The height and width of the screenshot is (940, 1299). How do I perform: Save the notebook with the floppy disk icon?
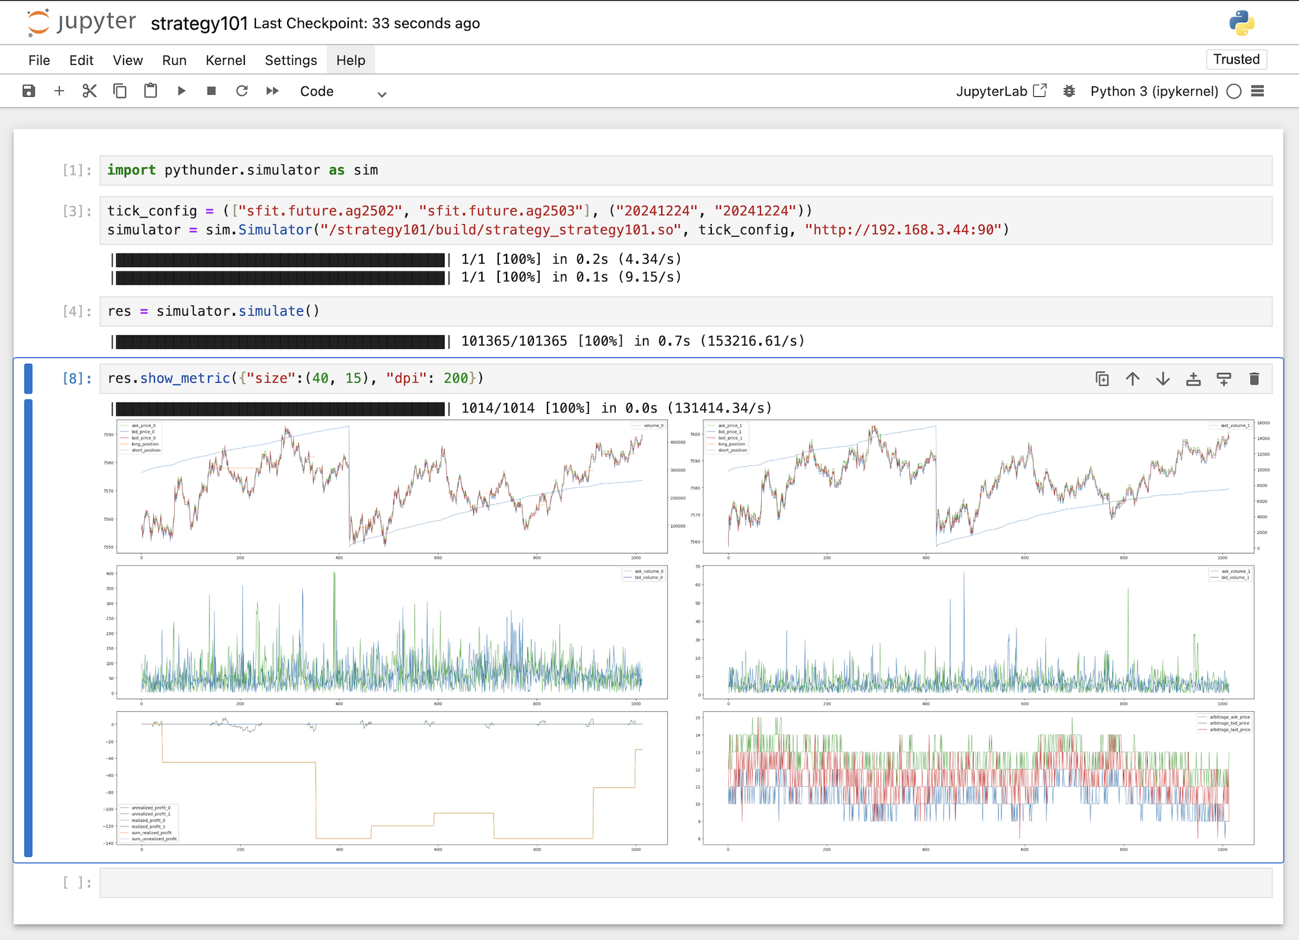pos(29,91)
